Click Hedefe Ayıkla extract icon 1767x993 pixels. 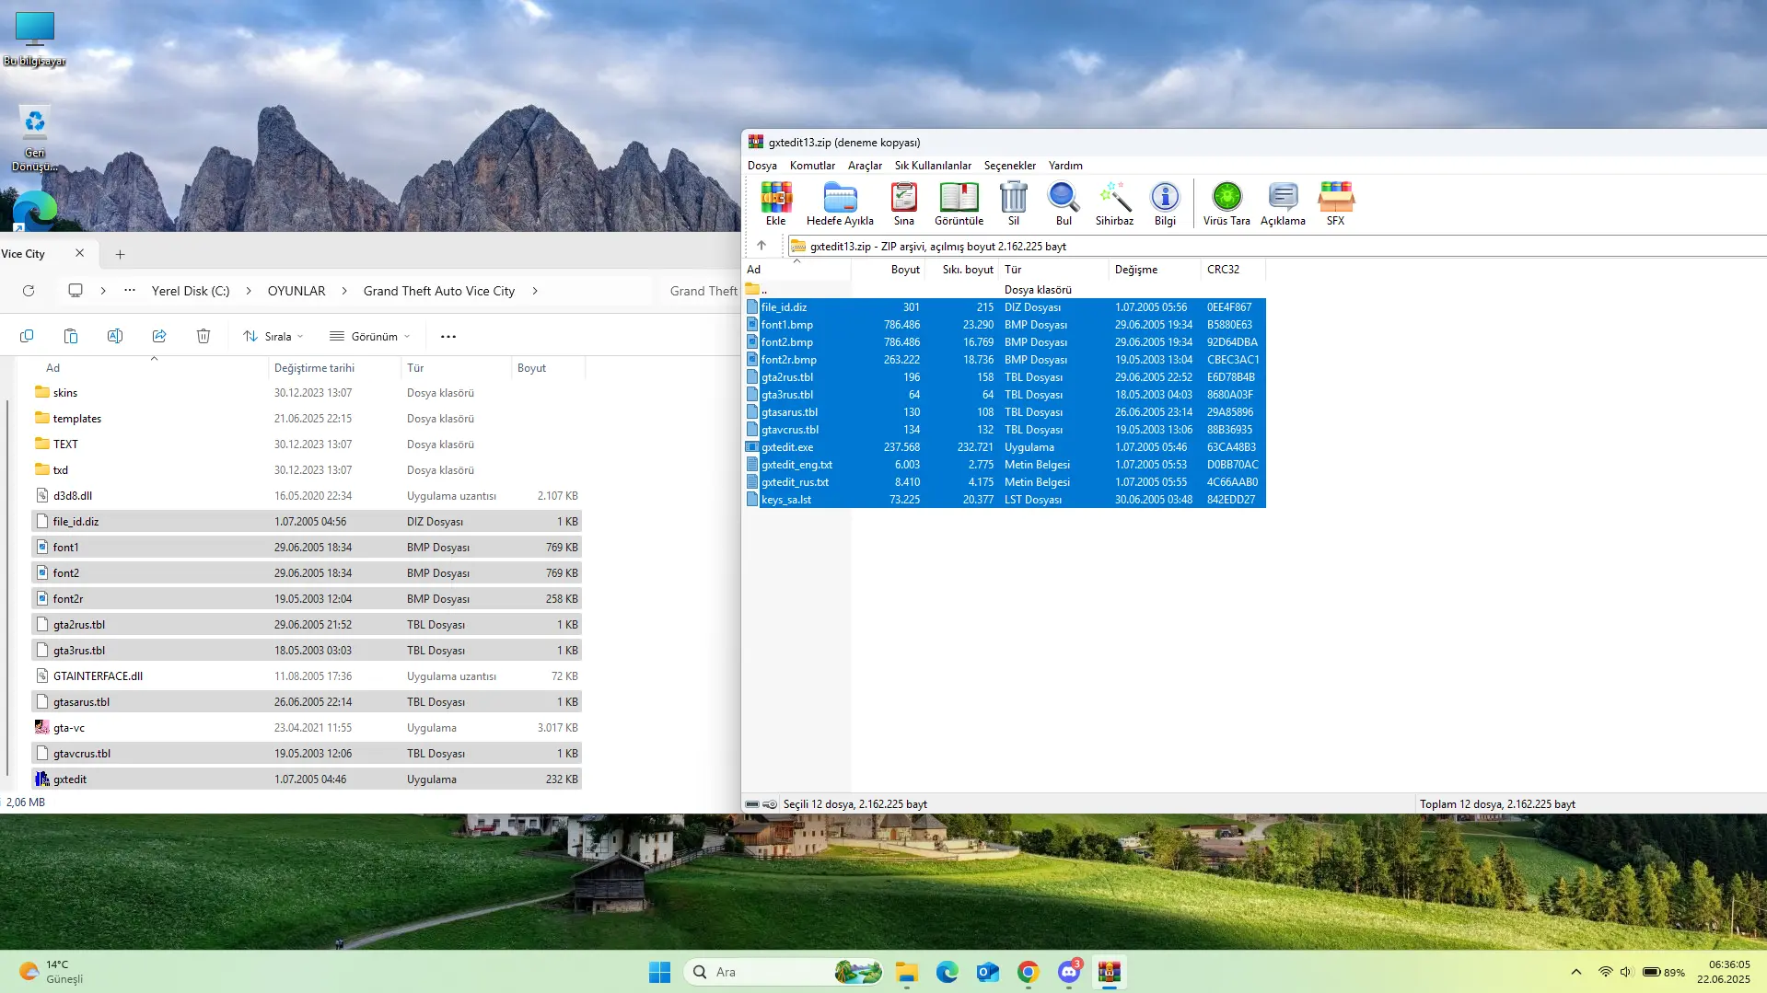coord(840,203)
